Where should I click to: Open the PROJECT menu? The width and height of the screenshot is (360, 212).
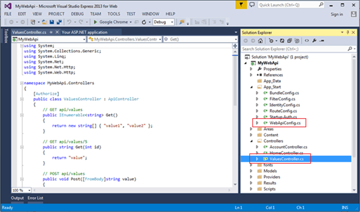tap(56, 14)
